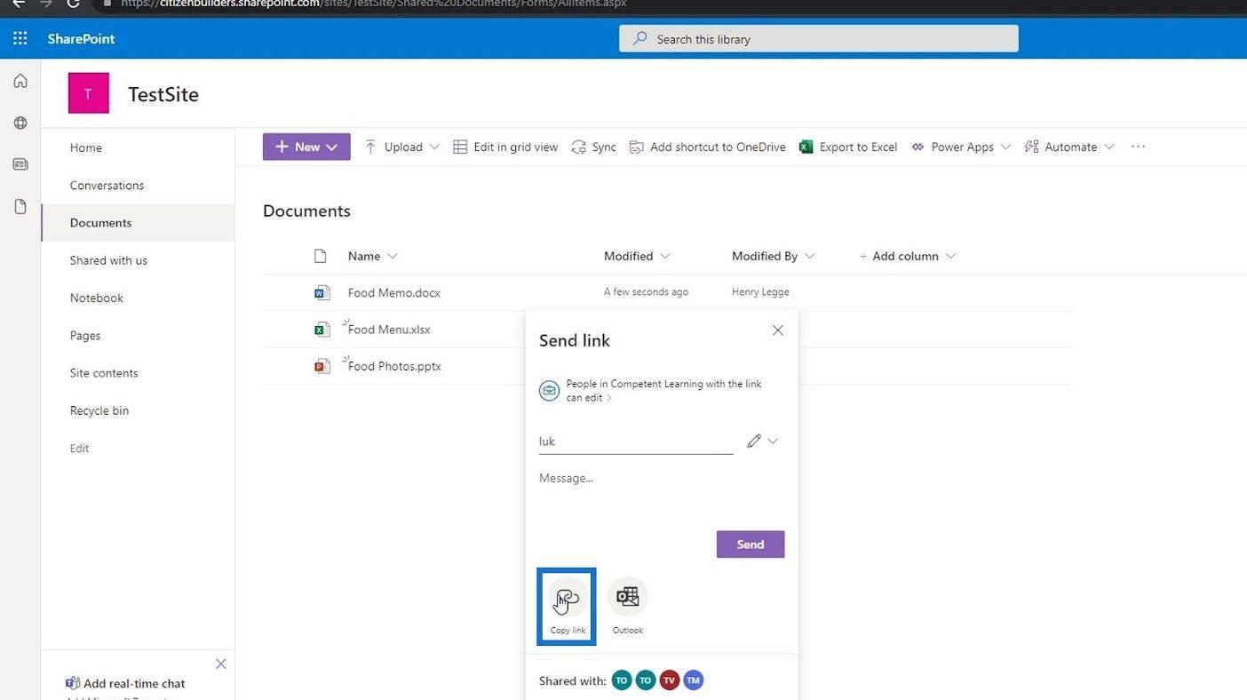Viewport: 1247px width, 700px height.
Task: Open Shared with us in navigation
Action: [108, 260]
